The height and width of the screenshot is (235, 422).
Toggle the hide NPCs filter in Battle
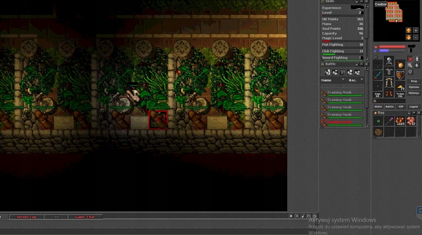335,72
